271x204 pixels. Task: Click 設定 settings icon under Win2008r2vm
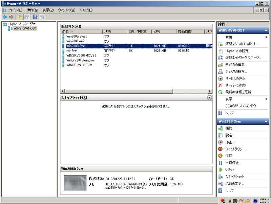221,135
